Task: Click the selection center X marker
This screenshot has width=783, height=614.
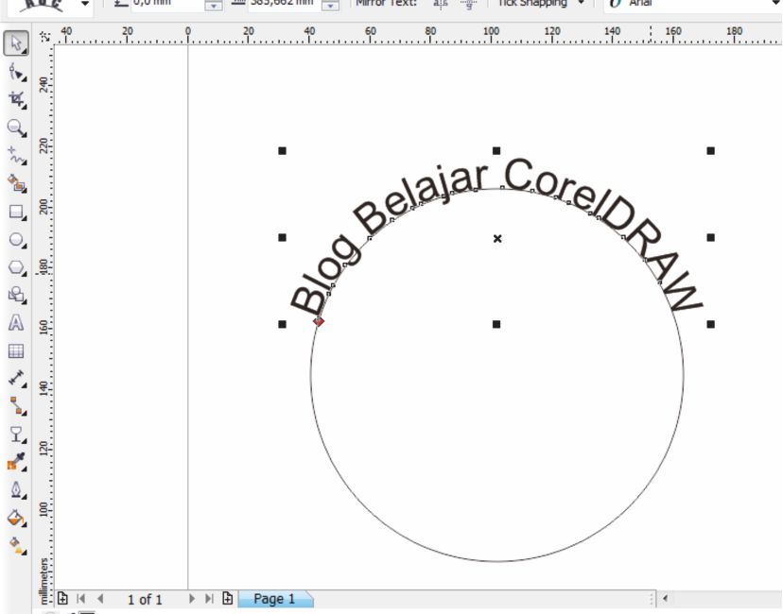Action: [496, 238]
